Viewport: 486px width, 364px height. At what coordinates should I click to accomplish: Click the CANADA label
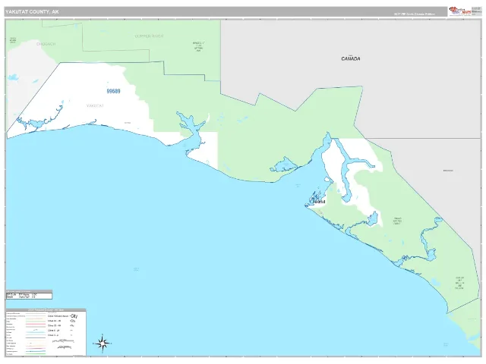(x=351, y=58)
